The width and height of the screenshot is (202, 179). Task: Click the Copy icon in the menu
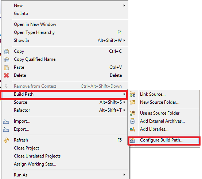[x=6, y=51]
